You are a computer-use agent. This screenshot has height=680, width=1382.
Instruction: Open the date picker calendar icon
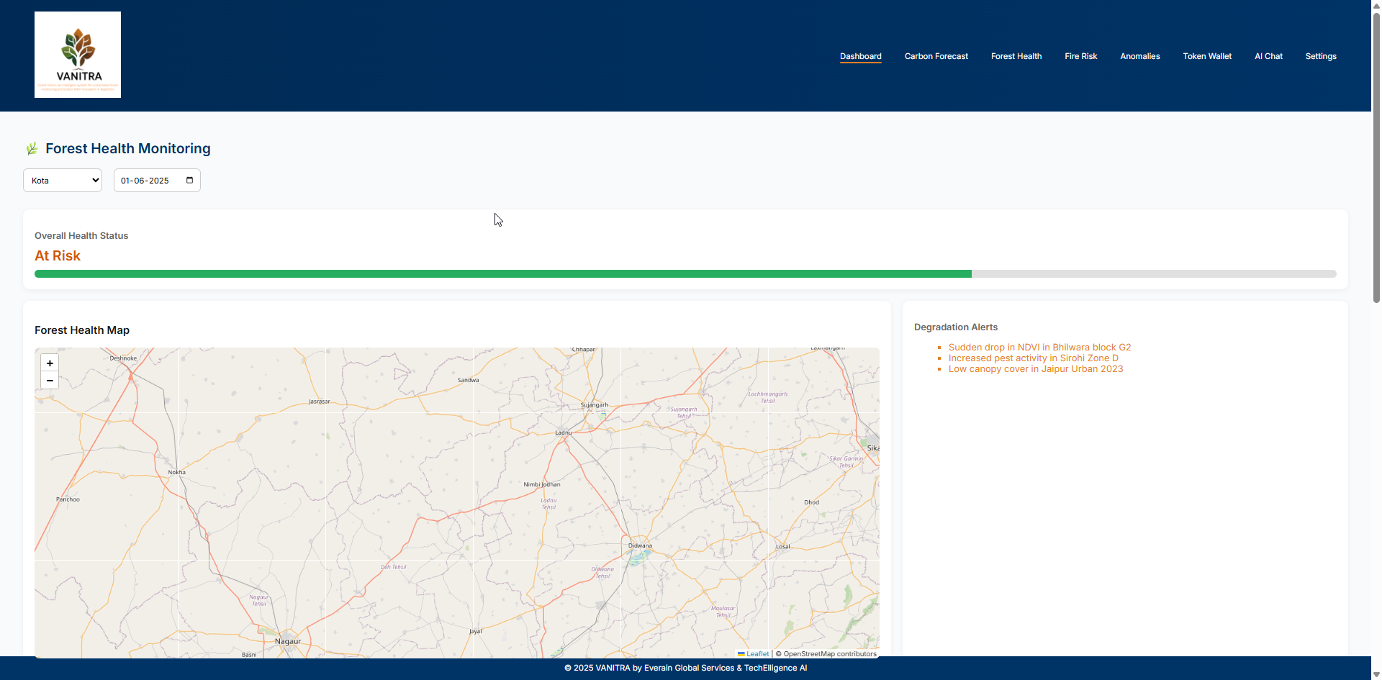coord(189,181)
